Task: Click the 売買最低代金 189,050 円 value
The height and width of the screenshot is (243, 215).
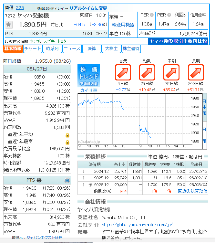Action: [x=60, y=149]
